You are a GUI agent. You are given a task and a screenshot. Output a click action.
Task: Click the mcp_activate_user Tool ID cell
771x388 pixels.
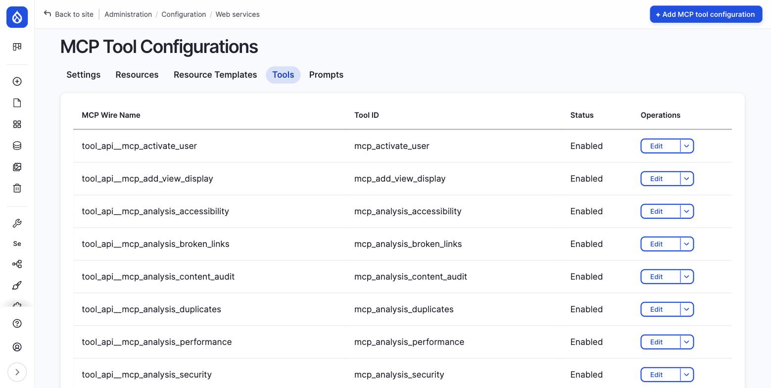392,146
